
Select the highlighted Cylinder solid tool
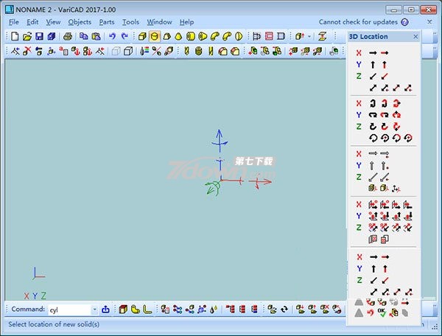click(x=154, y=36)
